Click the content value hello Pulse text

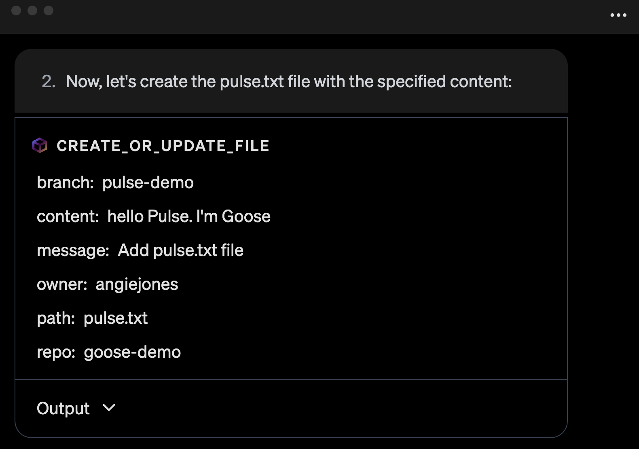pos(189,216)
